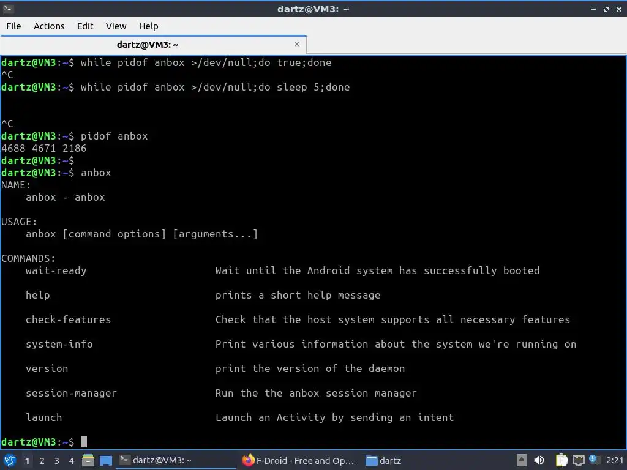Click the 'COMMANDS:' heading in terminal
This screenshot has width=627, height=470.
coord(28,259)
